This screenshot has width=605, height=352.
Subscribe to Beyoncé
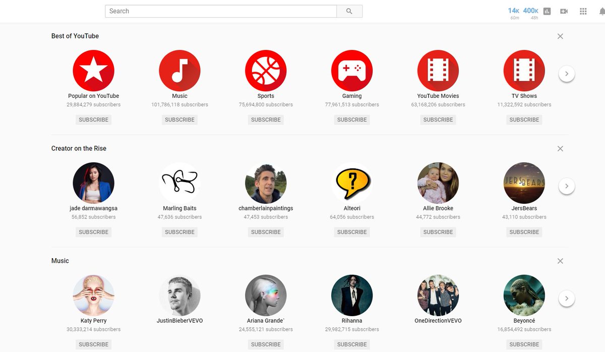(x=524, y=344)
